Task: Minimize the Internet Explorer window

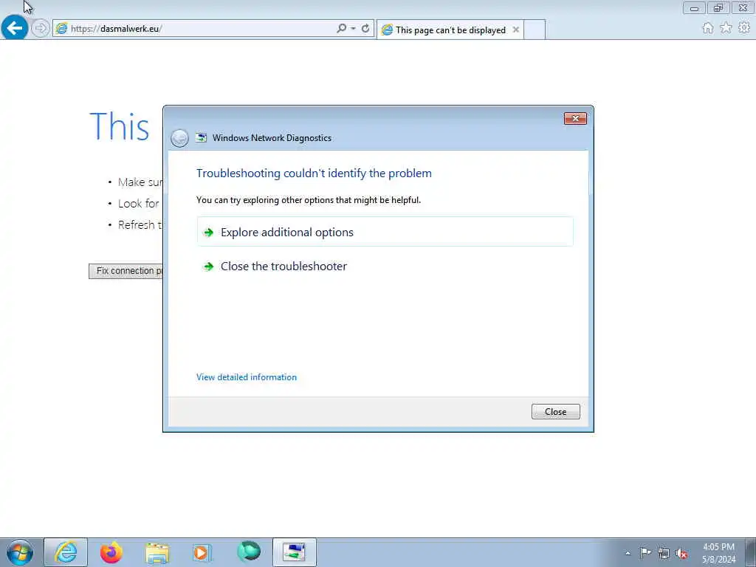Action: pos(694,7)
